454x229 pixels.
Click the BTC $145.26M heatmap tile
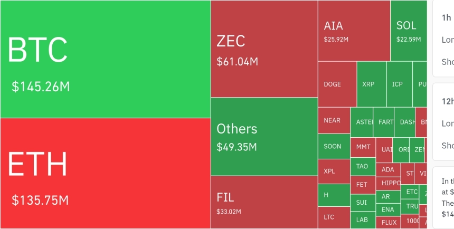point(105,59)
